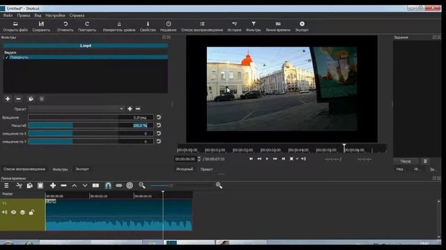Copy the clip in timeline toolbar

tap(29, 185)
